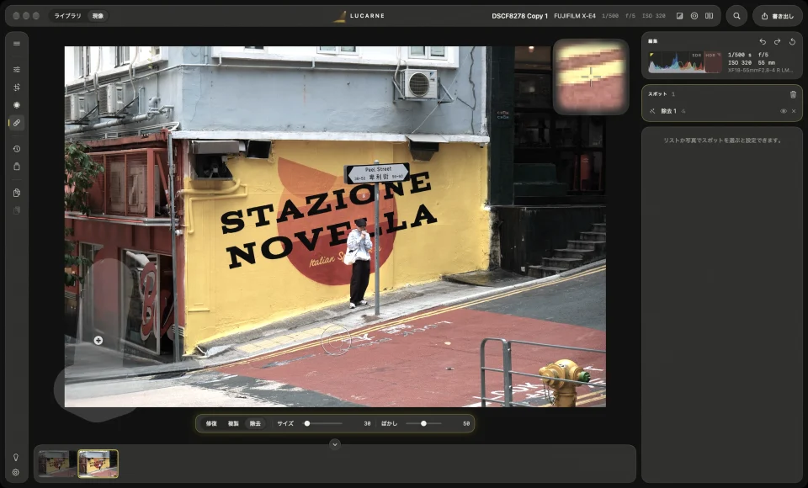This screenshot has width=808, height=488.
Task: Open the edit history panel
Action: tap(17, 149)
